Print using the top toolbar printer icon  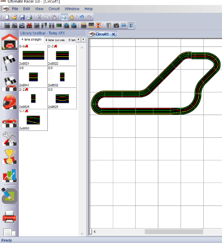point(30,17)
